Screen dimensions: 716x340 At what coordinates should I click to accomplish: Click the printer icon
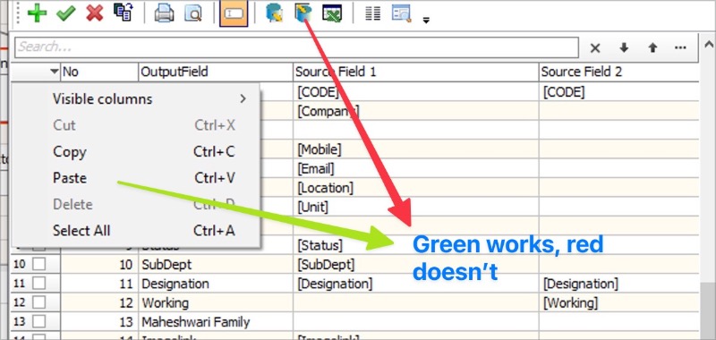164,13
